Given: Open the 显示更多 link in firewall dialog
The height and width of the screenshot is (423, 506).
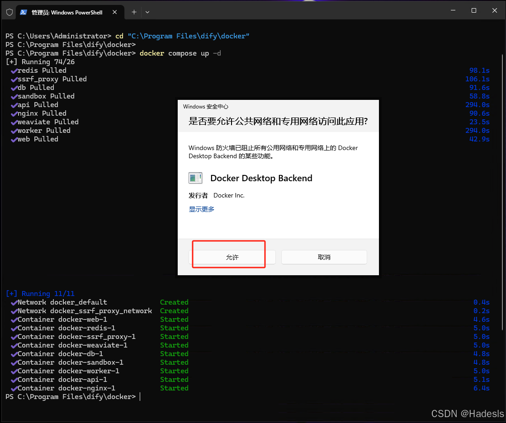Looking at the screenshot, I should pyautogui.click(x=201, y=209).
